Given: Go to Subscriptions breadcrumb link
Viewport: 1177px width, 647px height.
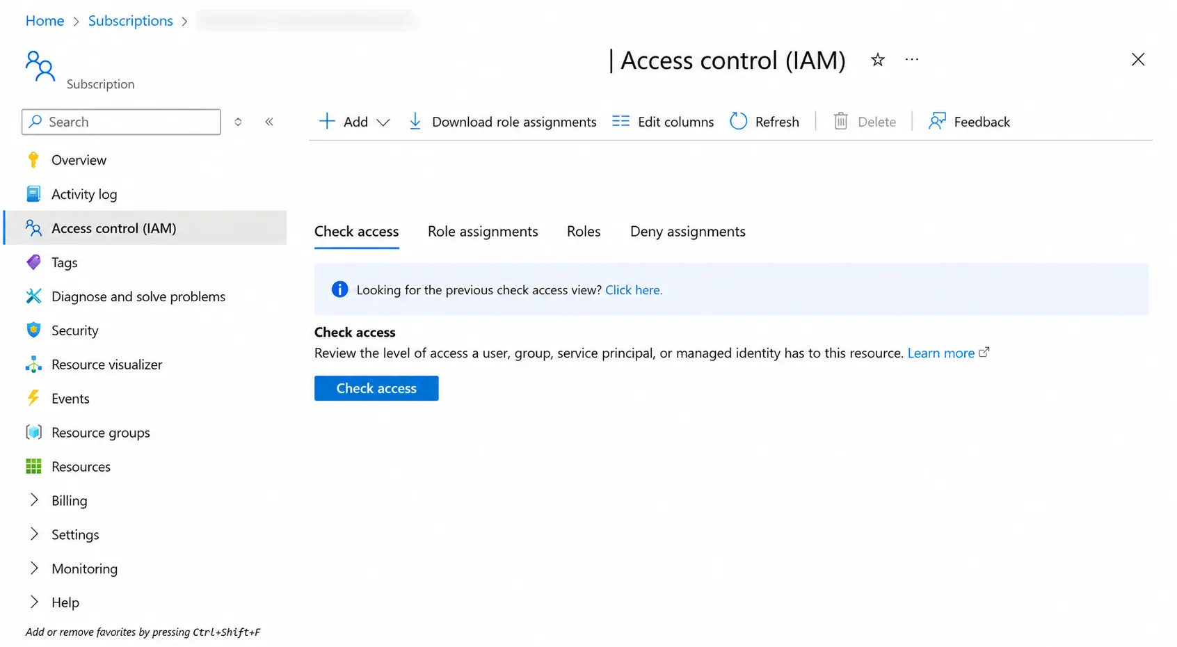Looking at the screenshot, I should tap(131, 21).
